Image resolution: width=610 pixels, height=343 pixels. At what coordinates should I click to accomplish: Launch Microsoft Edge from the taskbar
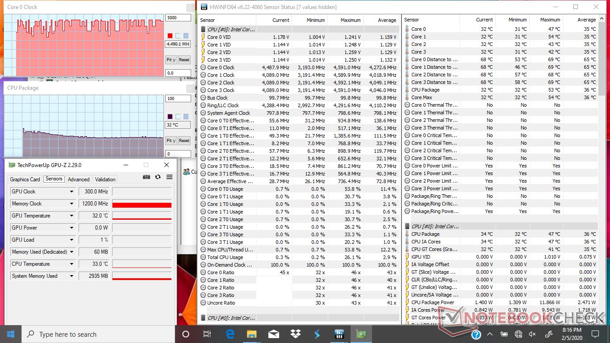point(230,334)
